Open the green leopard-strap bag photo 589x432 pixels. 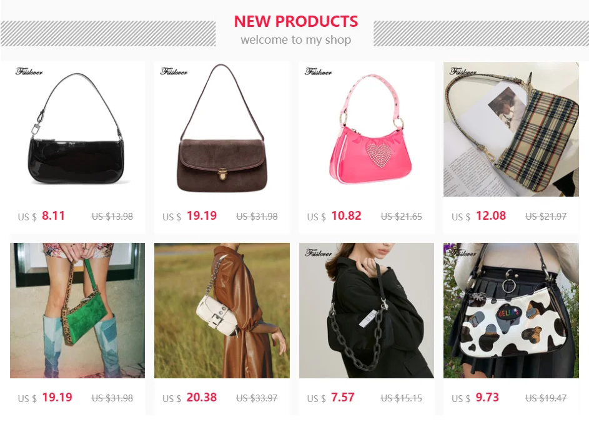coord(77,310)
